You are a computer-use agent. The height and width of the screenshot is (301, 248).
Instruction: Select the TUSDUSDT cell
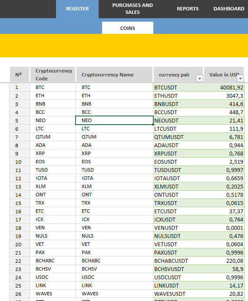[179, 170]
